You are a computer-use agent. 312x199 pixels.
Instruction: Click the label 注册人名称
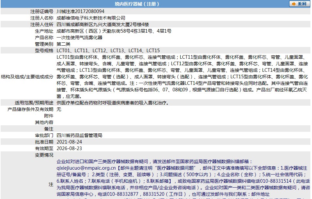pyautogui.click(x=42, y=18)
